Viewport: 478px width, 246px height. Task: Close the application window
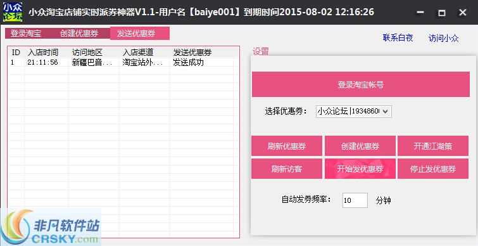point(463,13)
